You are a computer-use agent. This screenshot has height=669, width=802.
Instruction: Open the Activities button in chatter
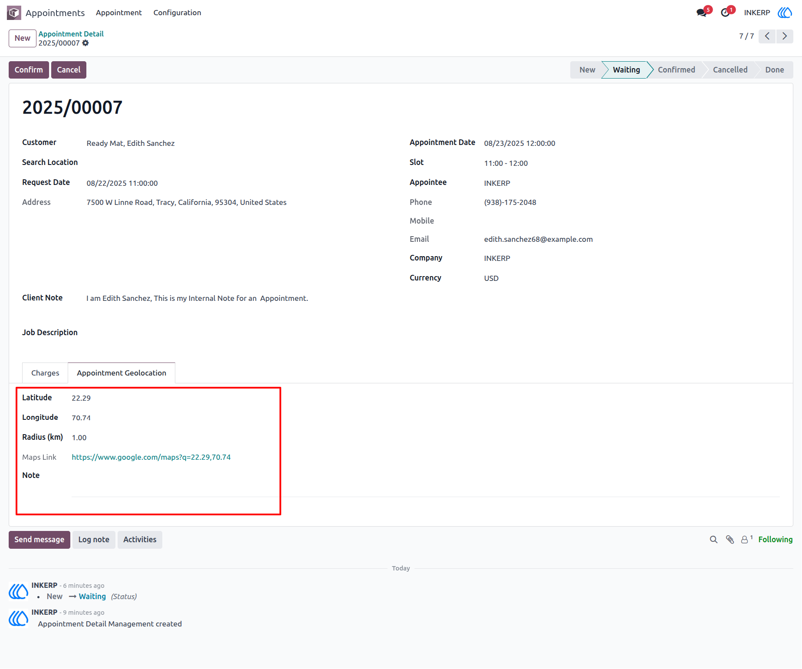(x=140, y=540)
